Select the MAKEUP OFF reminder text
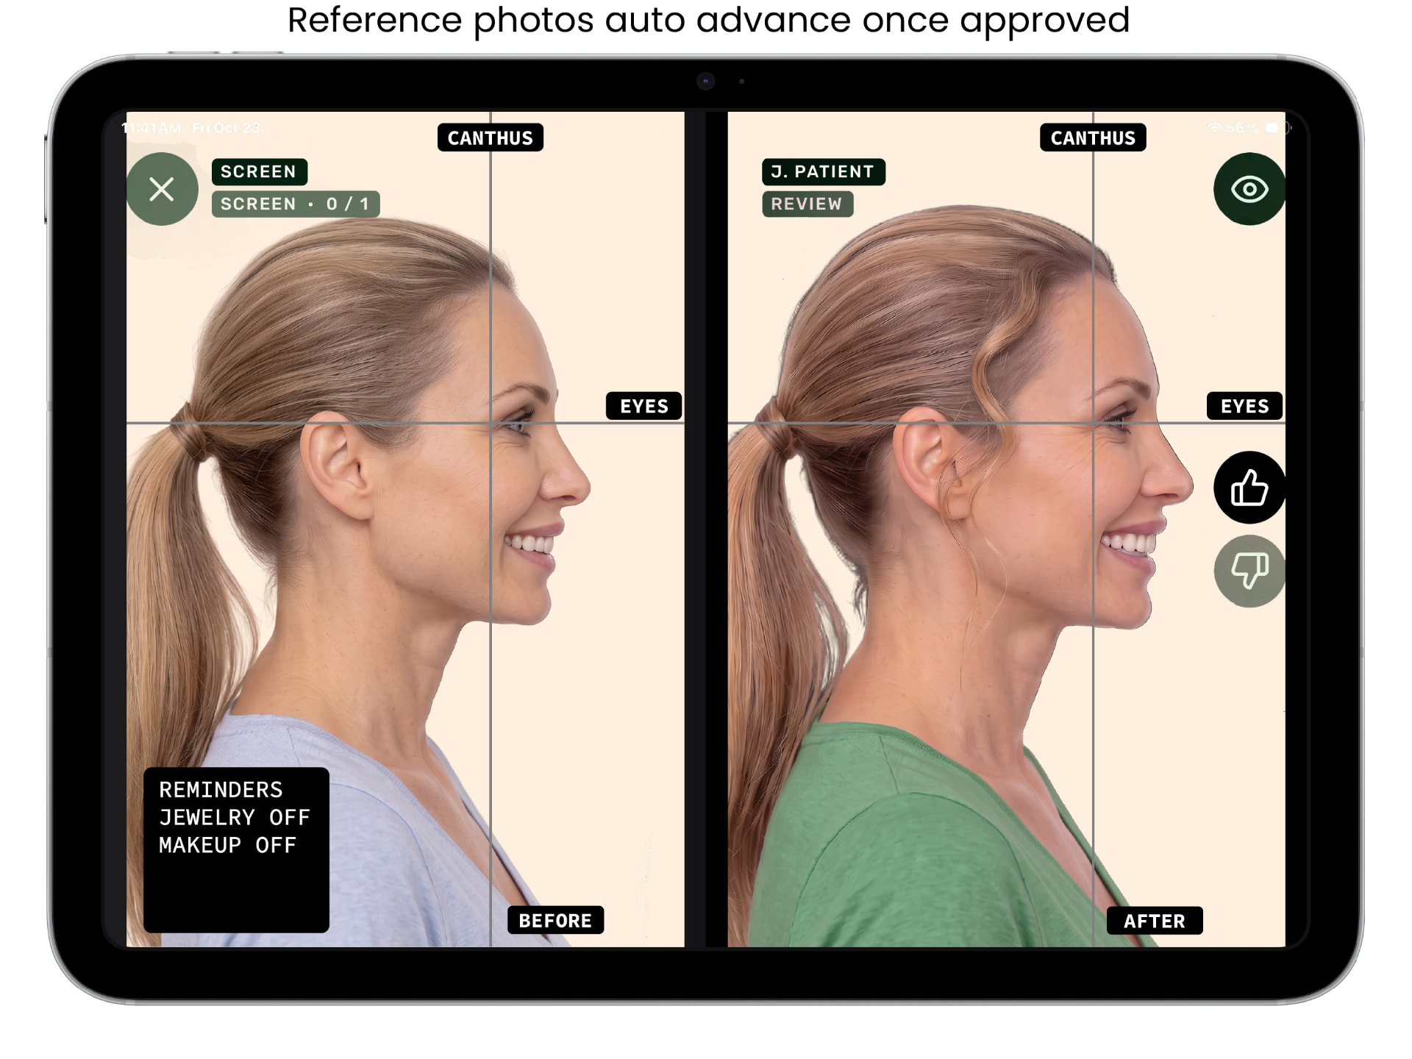 tap(227, 845)
